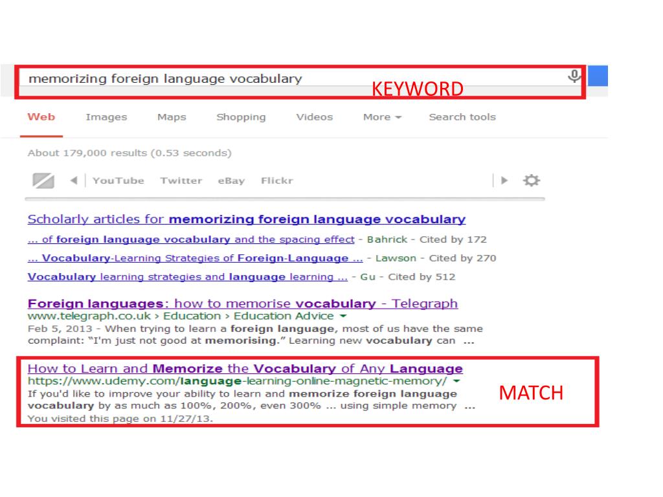
Task: Select Flickr in the site bar
Action: point(277,181)
